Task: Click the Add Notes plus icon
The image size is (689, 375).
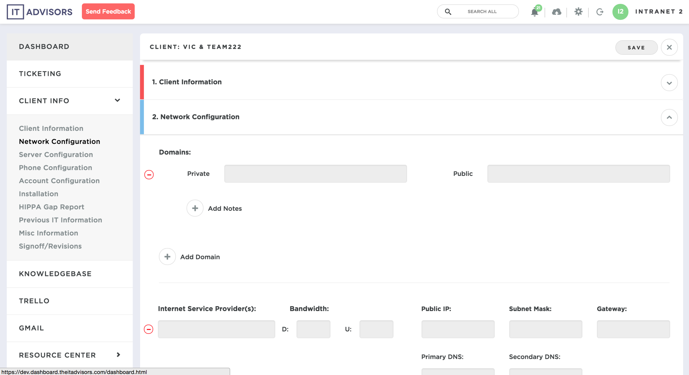Action: [x=195, y=208]
